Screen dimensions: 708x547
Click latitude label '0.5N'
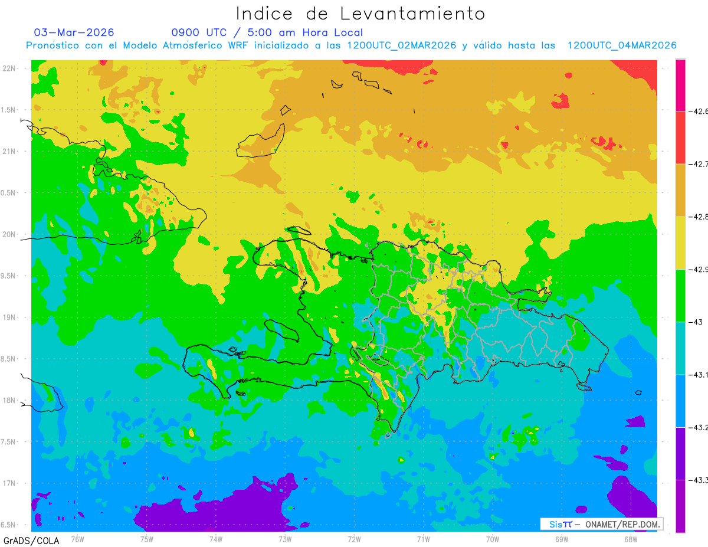click(8, 193)
